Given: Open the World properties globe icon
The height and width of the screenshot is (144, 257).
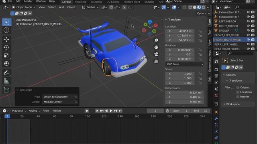Looking at the screenshot, I should tap(216, 96).
